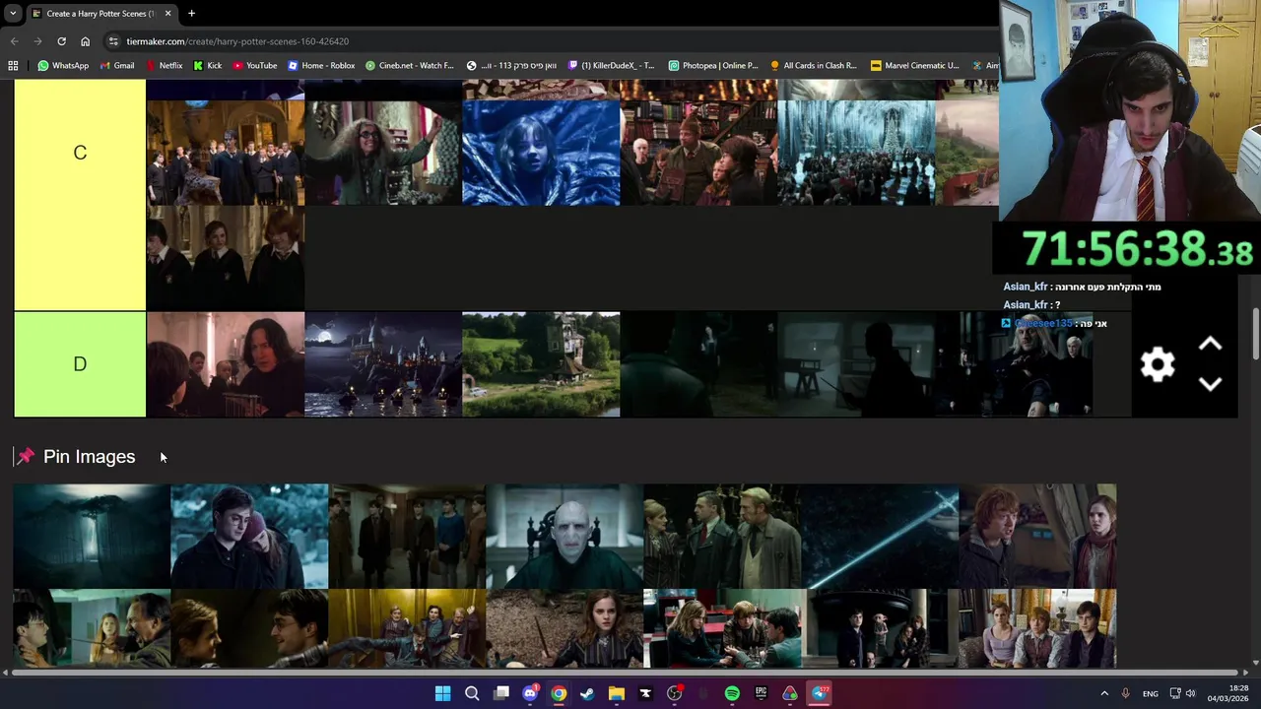Open the WhatsApp bookmark
Viewport: 1261px width, 709px height.
63,66
